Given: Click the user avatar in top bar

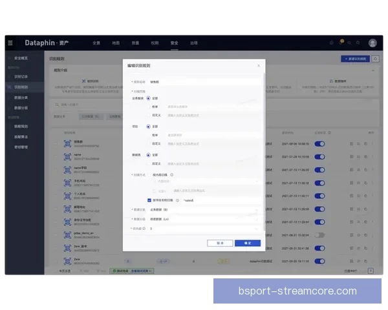Looking at the screenshot, I should point(372,43).
